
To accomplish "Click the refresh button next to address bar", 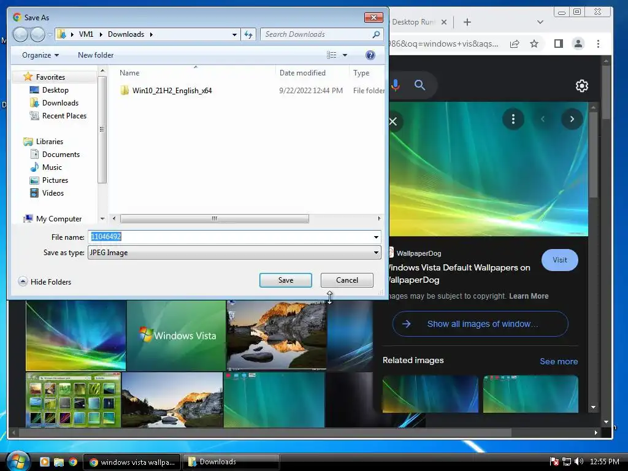I will 248,34.
